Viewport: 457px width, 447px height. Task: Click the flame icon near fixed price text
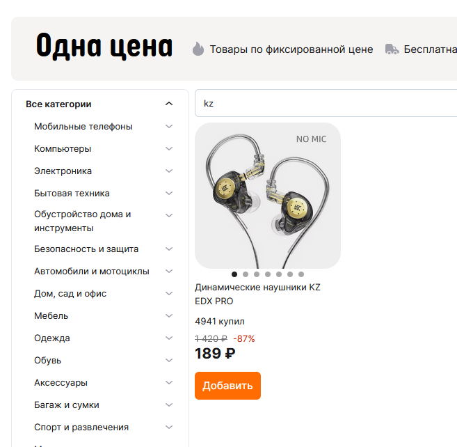[198, 49]
